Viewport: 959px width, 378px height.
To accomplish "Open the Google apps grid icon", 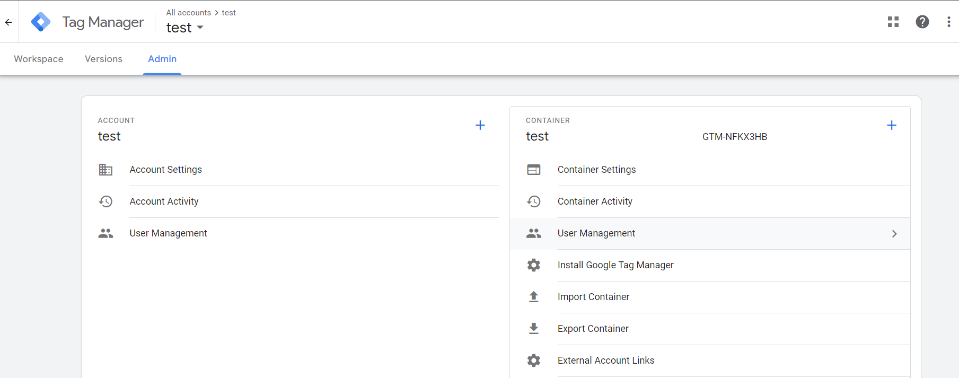I will (x=893, y=22).
